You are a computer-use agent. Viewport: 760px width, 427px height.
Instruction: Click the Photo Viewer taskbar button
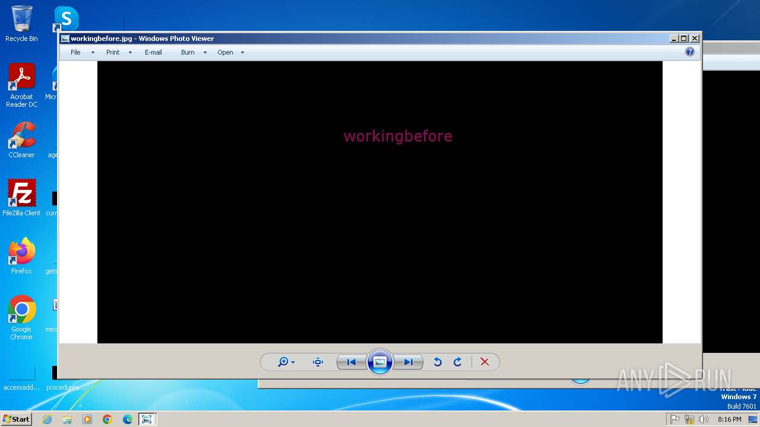[x=147, y=419]
